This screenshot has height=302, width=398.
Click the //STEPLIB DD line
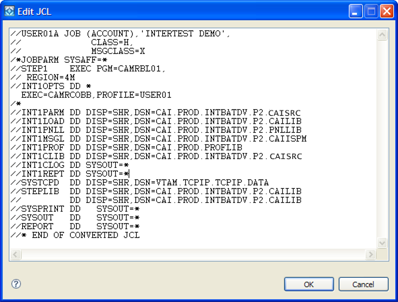click(x=156, y=191)
